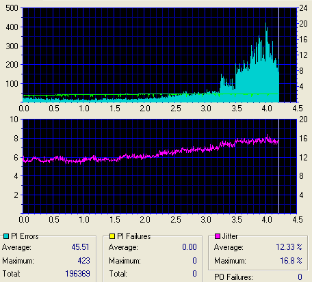
Task: Click the PI Failures average value 0.00
Action: pos(190,247)
